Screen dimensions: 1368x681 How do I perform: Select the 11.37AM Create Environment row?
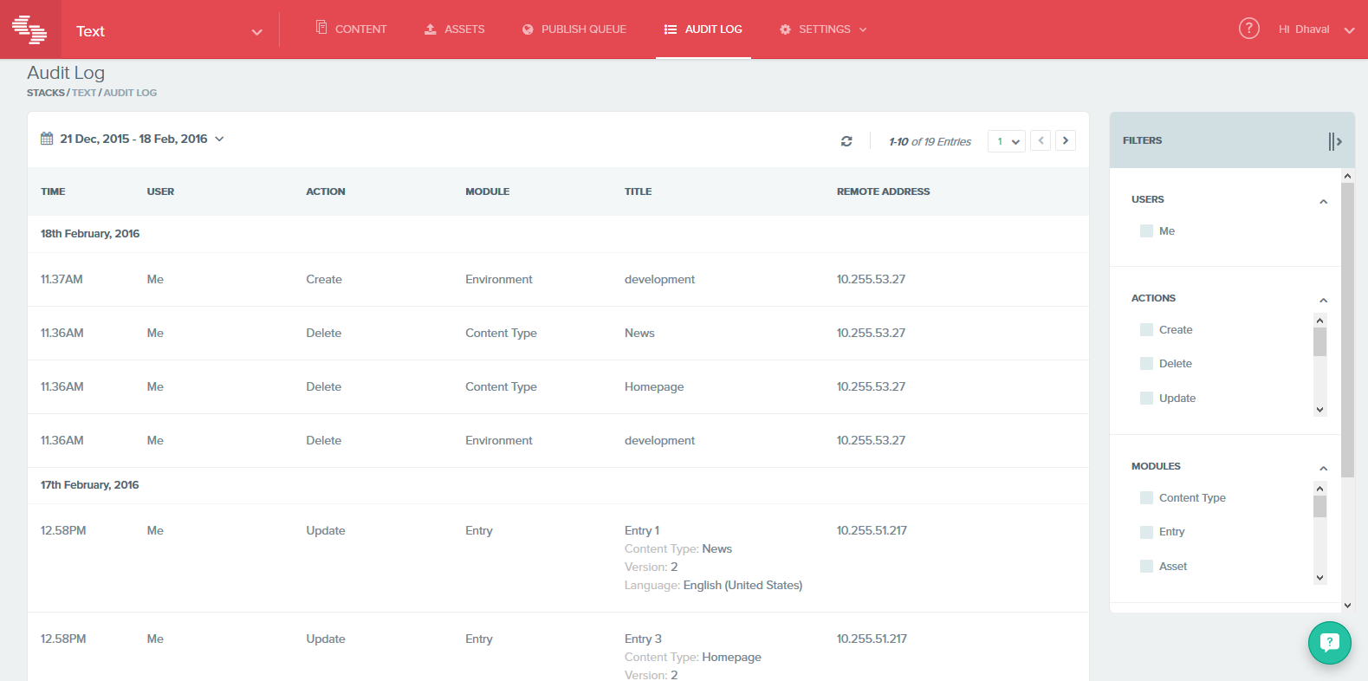[x=558, y=280]
